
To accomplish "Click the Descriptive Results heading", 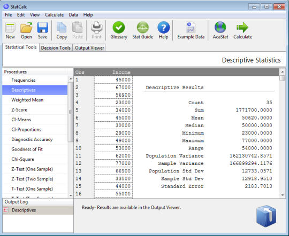I will (x=174, y=88).
